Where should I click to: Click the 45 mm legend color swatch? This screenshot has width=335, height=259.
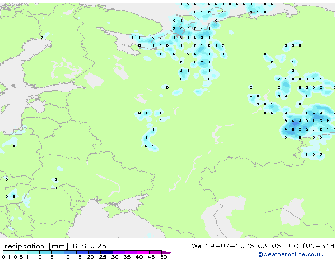[155, 252]
